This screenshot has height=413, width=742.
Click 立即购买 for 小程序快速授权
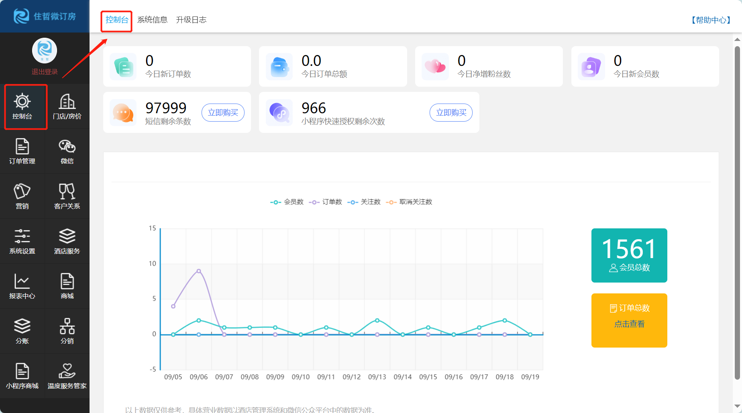[451, 113]
